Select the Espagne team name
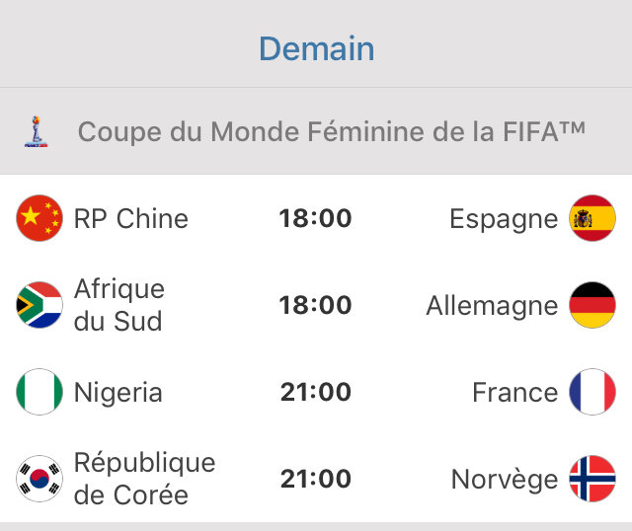Viewport: 632px width, 531px height. click(x=504, y=218)
